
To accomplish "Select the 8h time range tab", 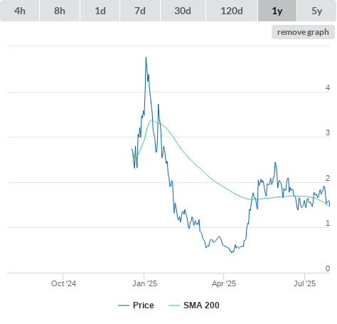I will pyautogui.click(x=60, y=11).
